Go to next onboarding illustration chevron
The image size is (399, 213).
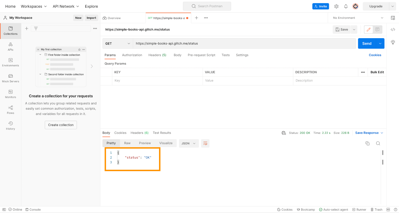(91, 66)
